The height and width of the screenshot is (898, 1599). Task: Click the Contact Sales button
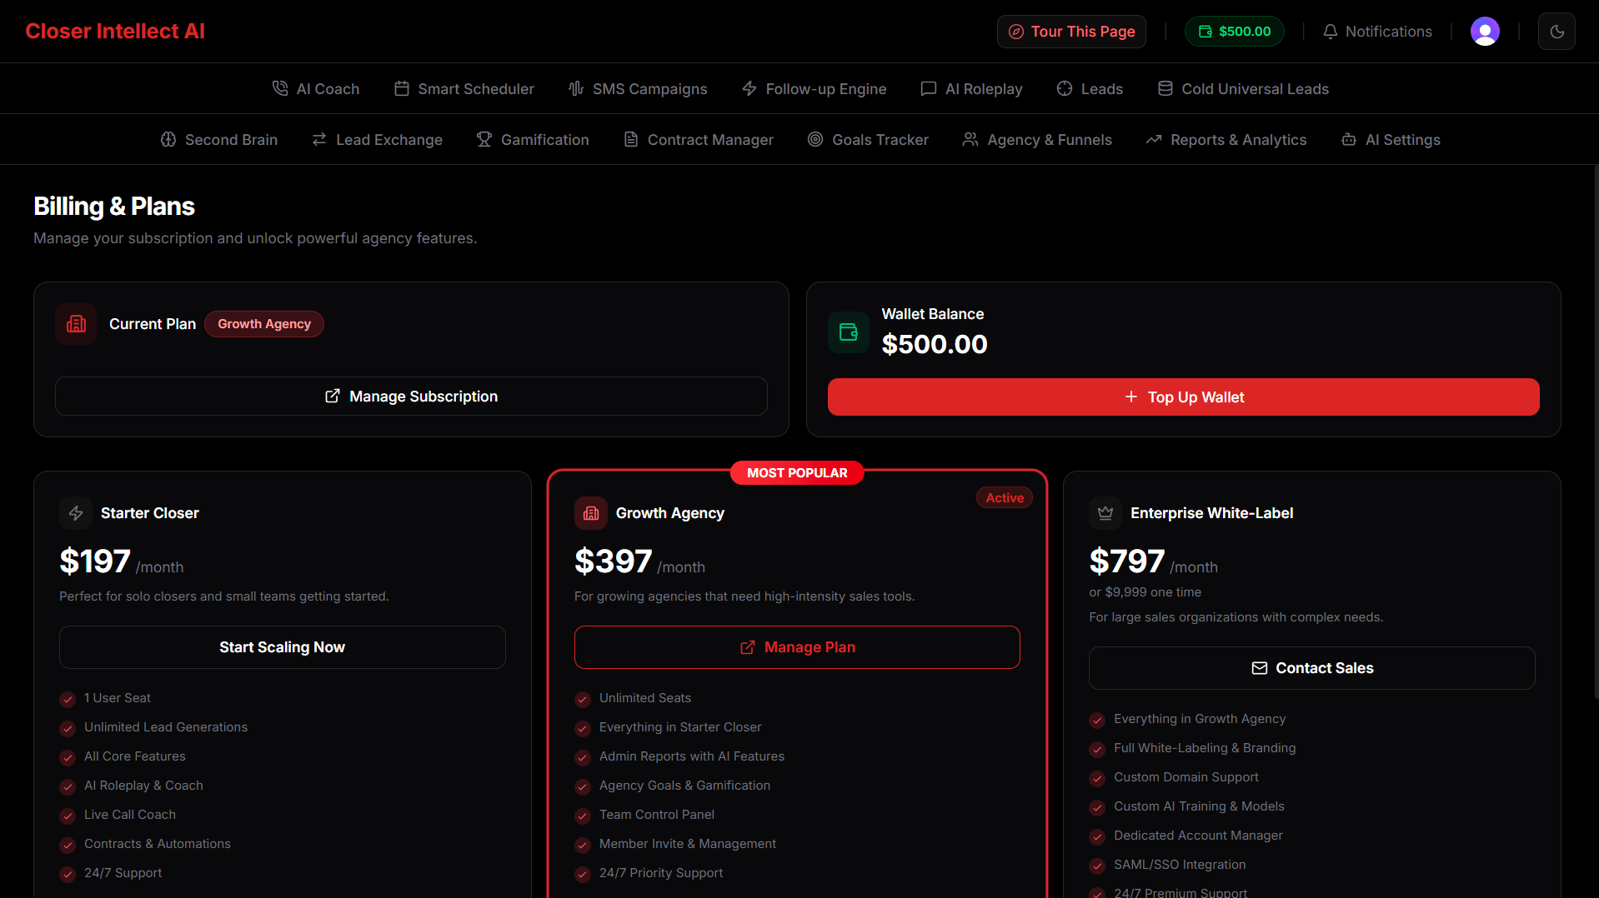point(1311,668)
